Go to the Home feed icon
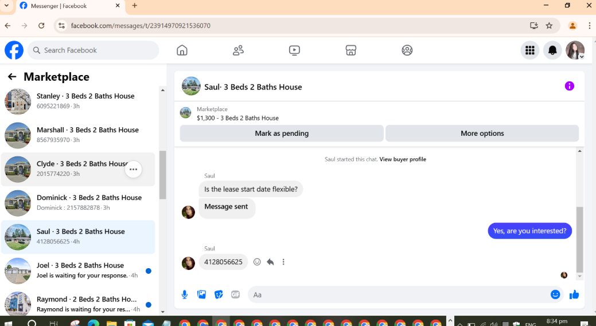 [x=182, y=50]
